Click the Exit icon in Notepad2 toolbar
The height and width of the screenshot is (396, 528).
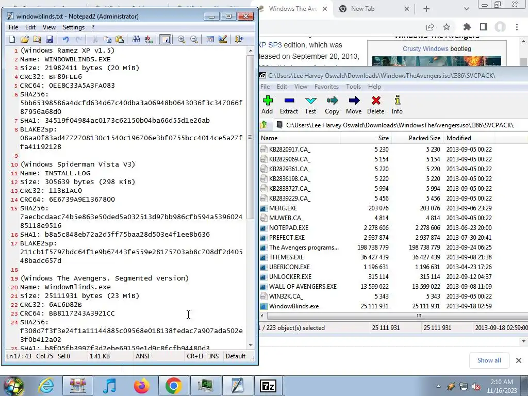pos(239,39)
